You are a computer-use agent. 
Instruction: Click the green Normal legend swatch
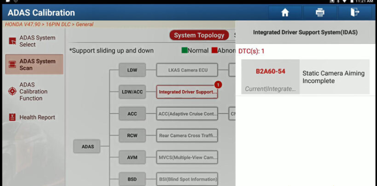(x=185, y=50)
